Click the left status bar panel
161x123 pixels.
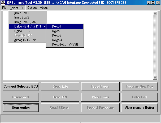(x=40, y=119)
